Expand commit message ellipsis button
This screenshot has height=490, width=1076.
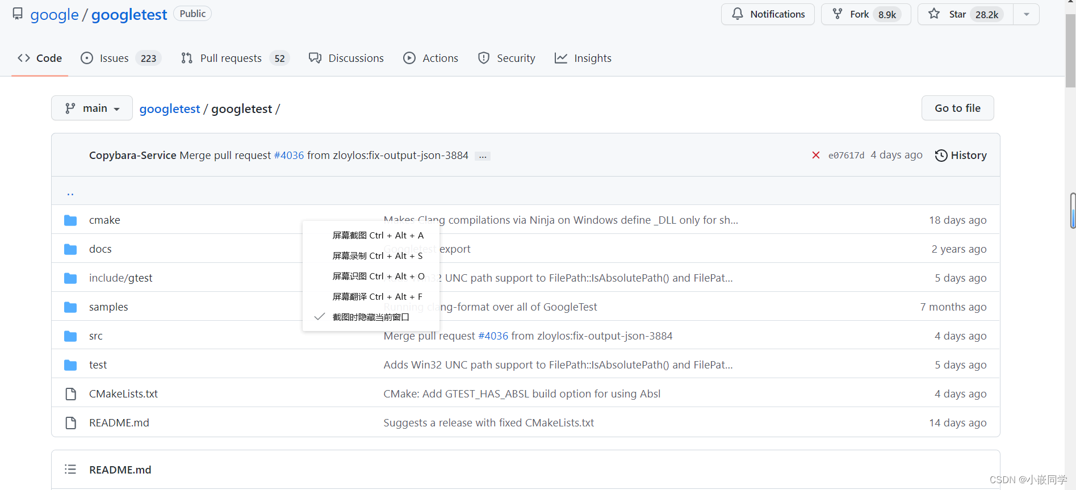[x=483, y=156]
